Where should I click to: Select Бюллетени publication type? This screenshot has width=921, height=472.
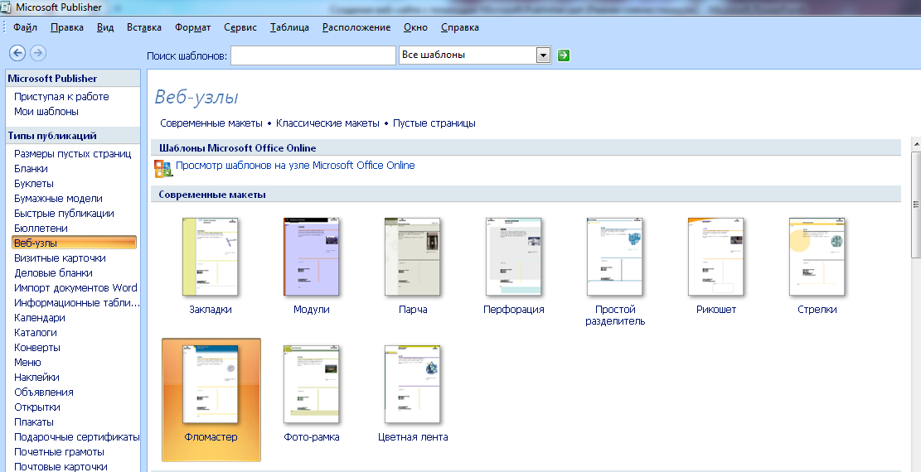[41, 229]
